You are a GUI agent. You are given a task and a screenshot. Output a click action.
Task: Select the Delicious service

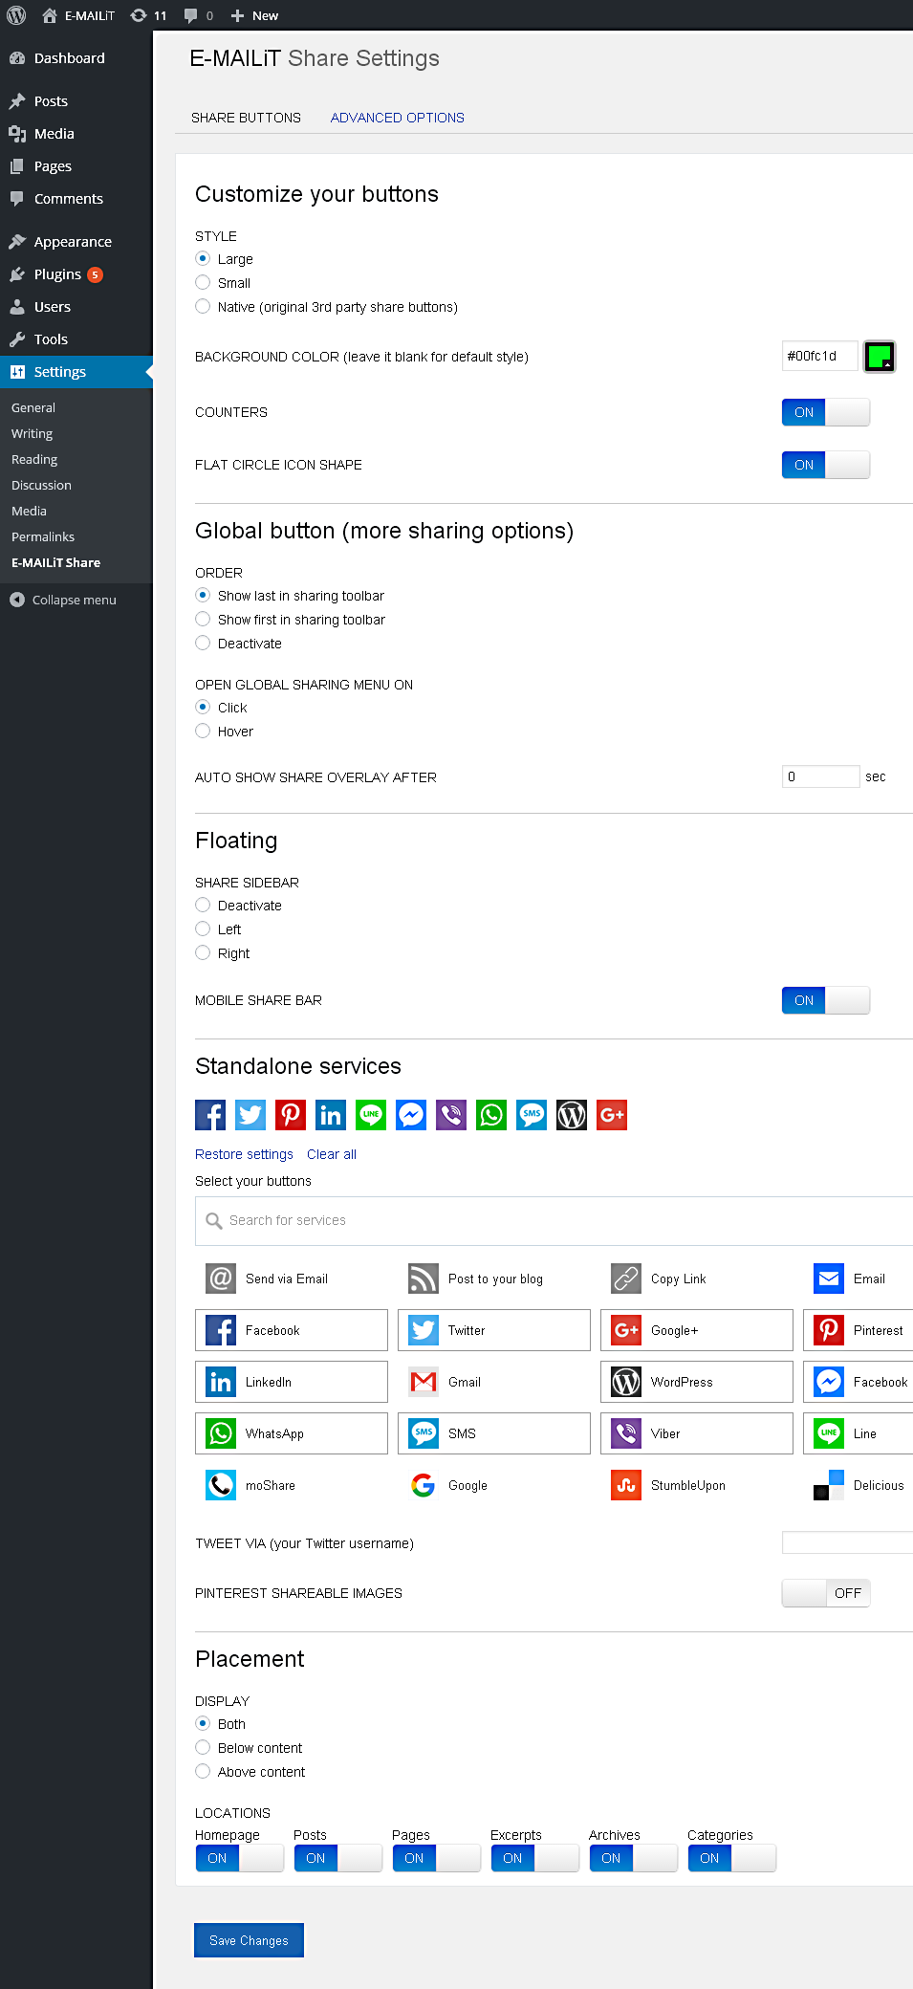(859, 1485)
